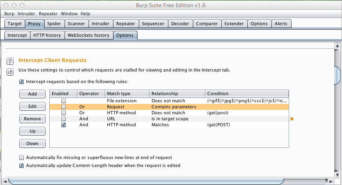The height and width of the screenshot is (185, 342).
Task: Open the Intruder menu
Action: [26, 14]
